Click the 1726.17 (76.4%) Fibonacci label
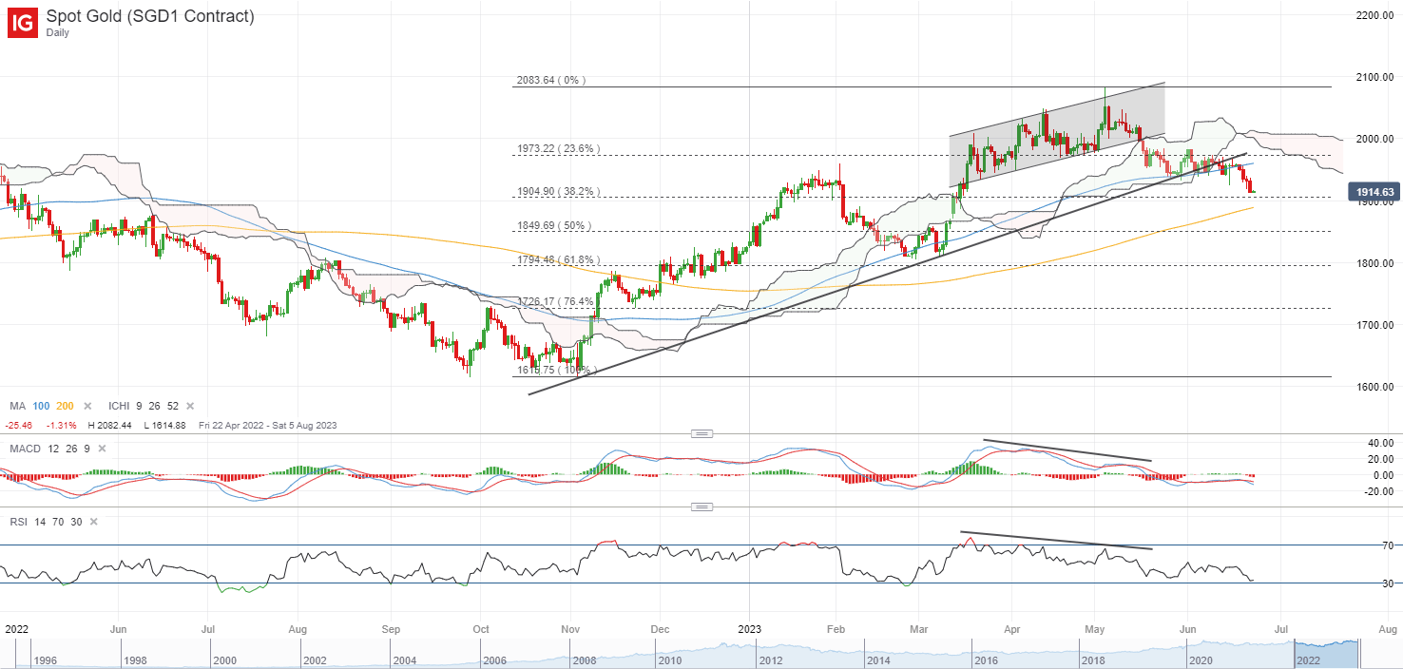The width and height of the screenshot is (1403, 669). [x=558, y=301]
